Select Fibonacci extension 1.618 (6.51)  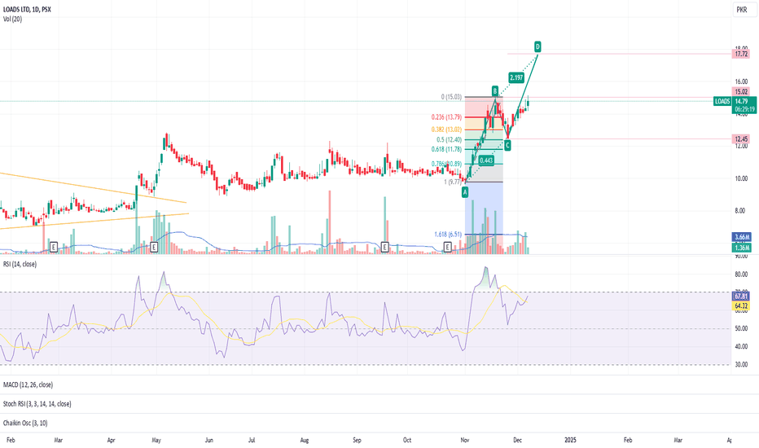click(x=448, y=235)
